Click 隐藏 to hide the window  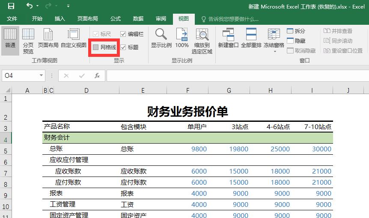tap(296, 41)
